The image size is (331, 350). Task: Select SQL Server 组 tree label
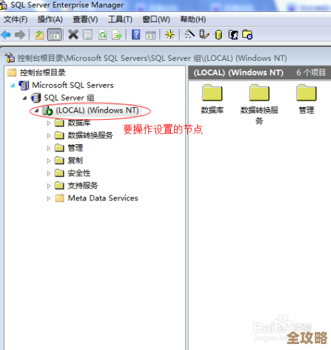pos(69,98)
